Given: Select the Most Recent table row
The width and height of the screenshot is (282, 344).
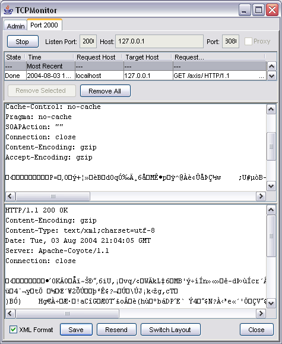Looking at the screenshot, I should (135, 66).
